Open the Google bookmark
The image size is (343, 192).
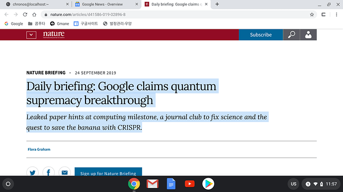point(14,24)
